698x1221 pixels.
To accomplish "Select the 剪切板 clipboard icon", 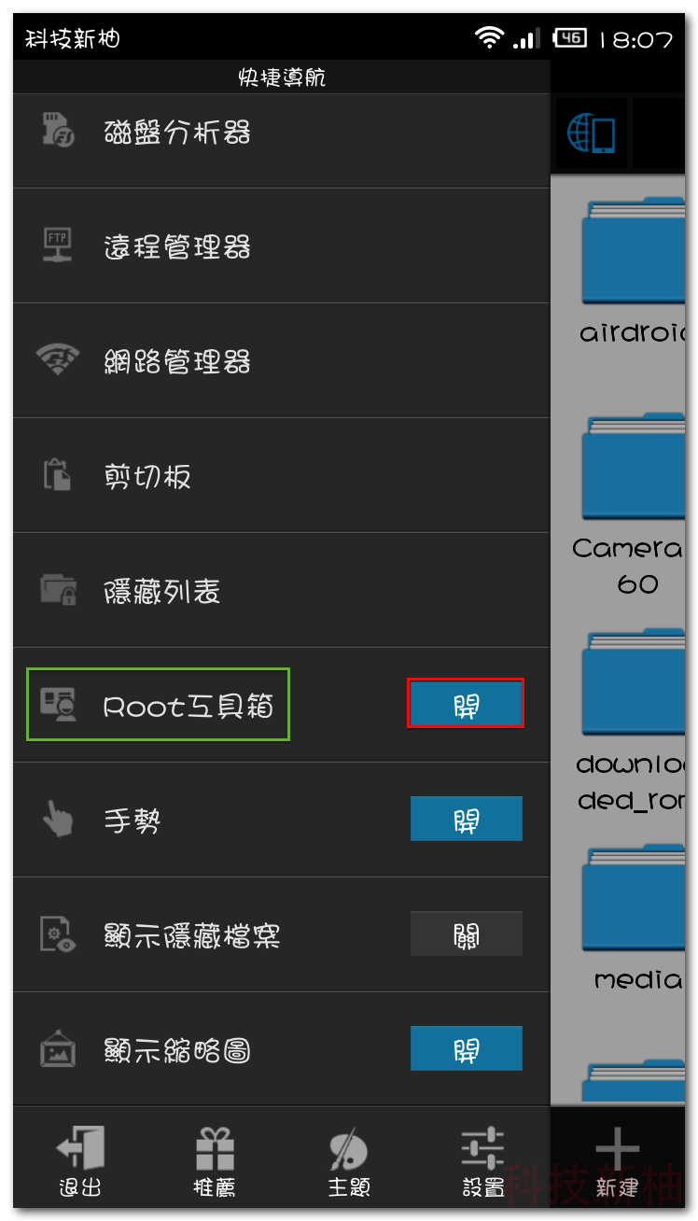I will pos(58,475).
